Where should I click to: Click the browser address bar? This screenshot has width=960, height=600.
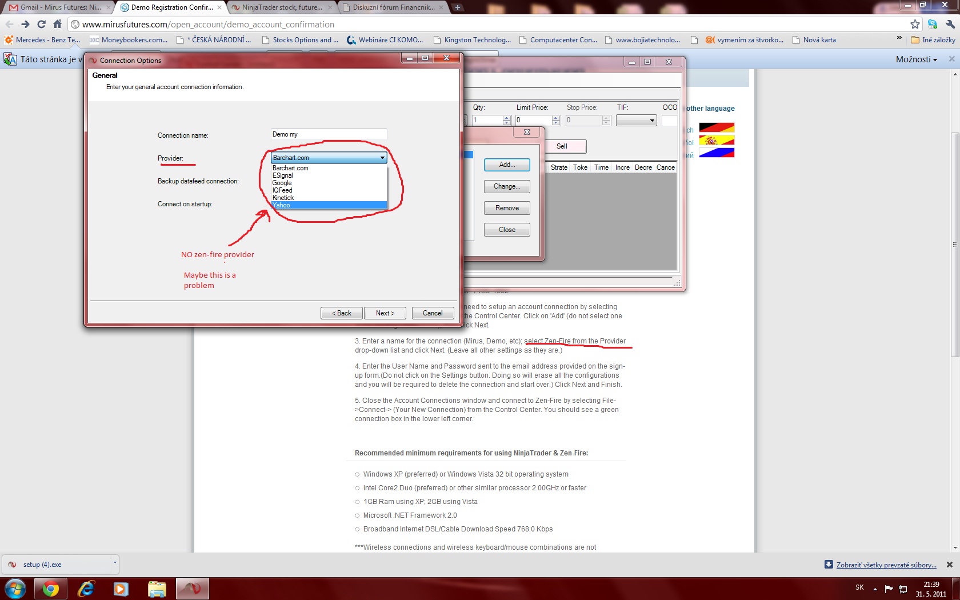click(489, 25)
